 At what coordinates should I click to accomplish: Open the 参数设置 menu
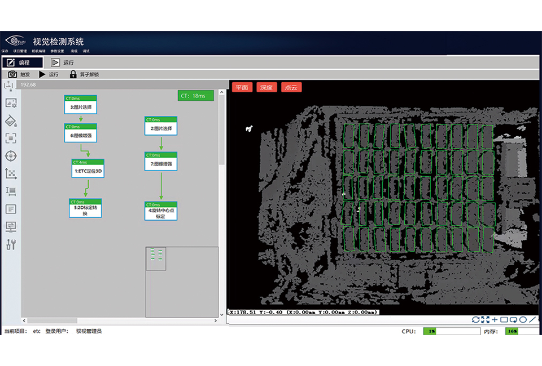[x=58, y=51]
